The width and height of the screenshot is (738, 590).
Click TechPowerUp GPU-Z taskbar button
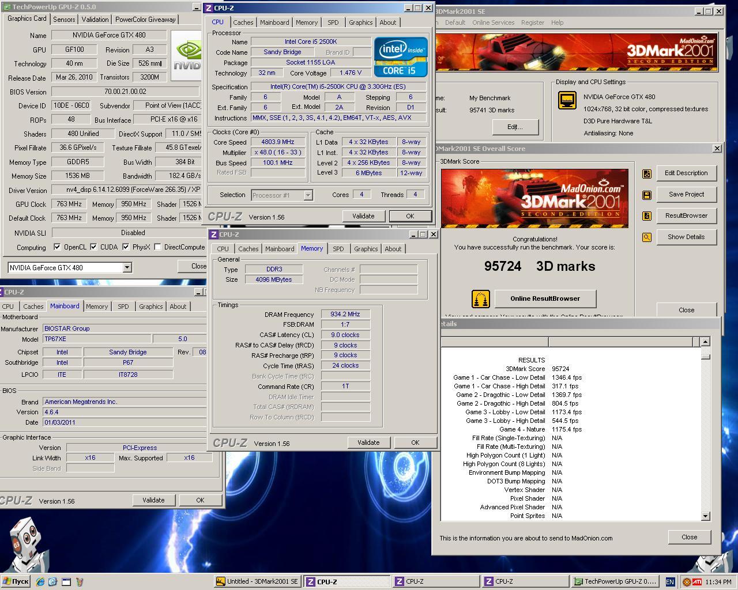coord(615,582)
